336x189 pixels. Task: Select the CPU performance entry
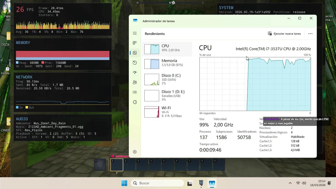[x=167, y=49]
